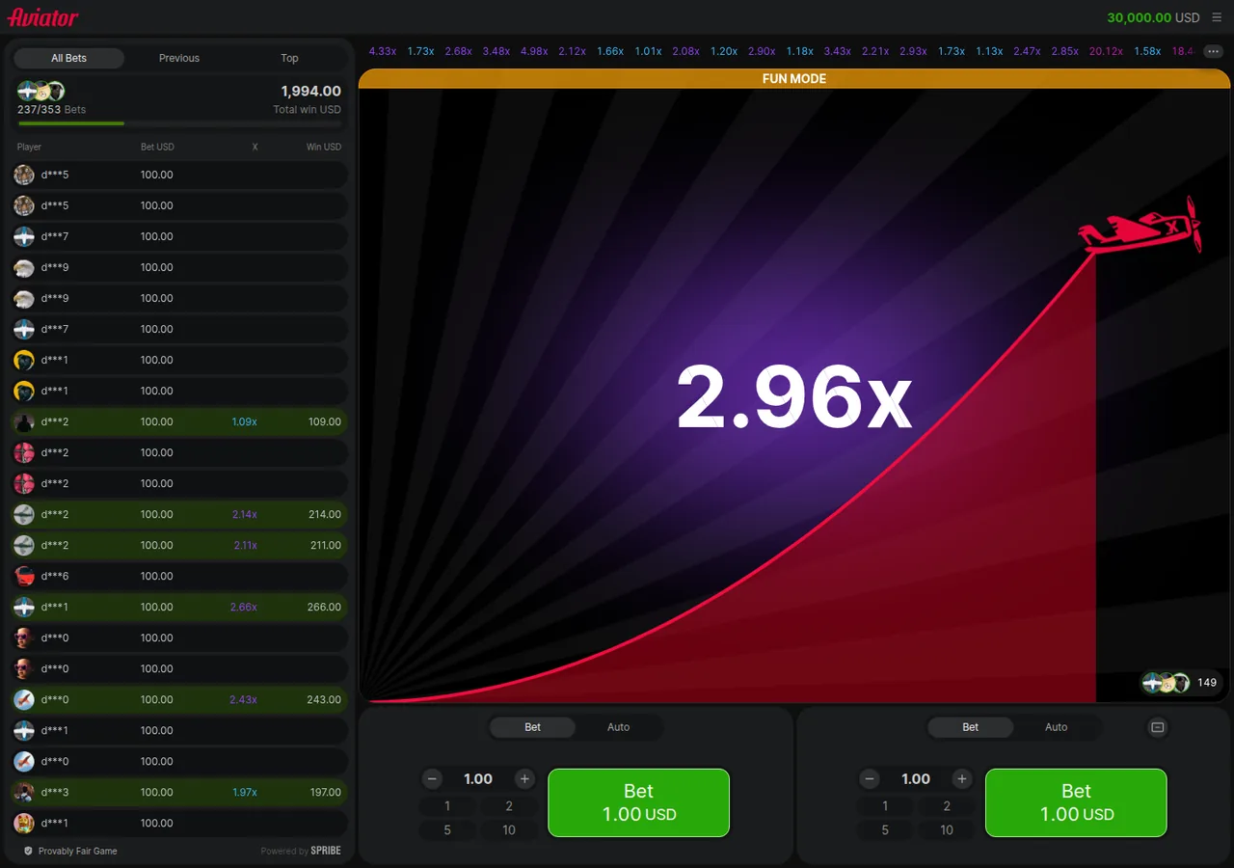
Task: Select Bet mode in left bet panel
Action: (x=532, y=727)
